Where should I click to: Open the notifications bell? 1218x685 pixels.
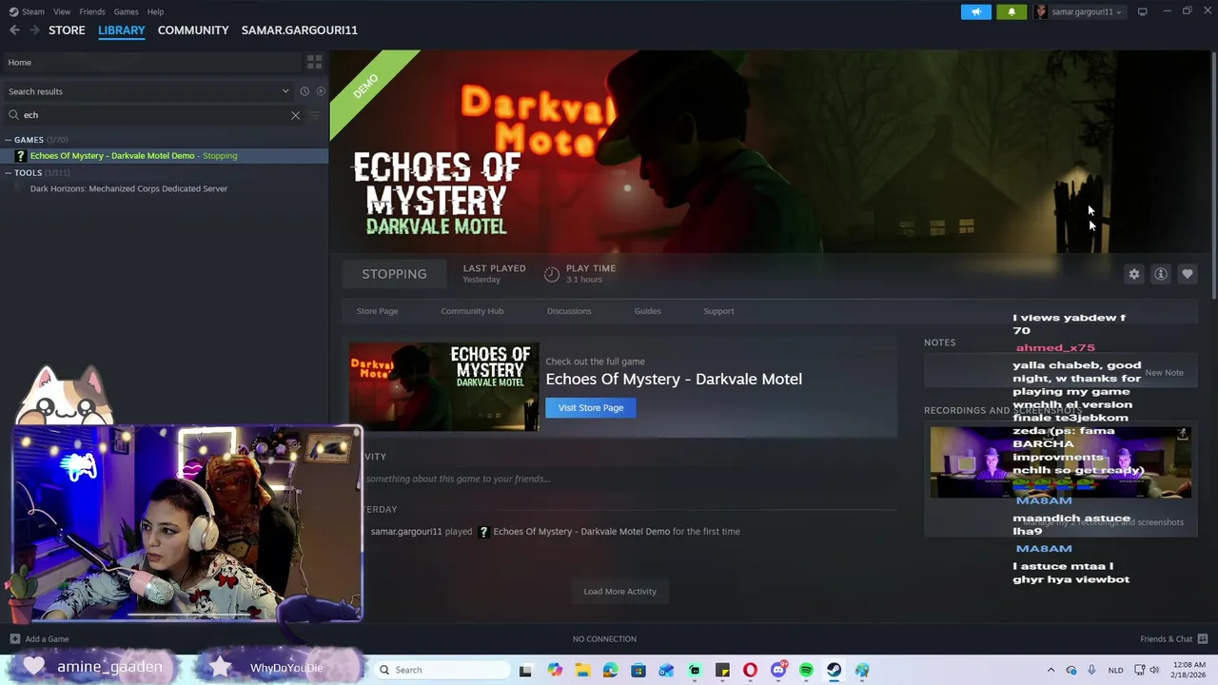pyautogui.click(x=1011, y=11)
